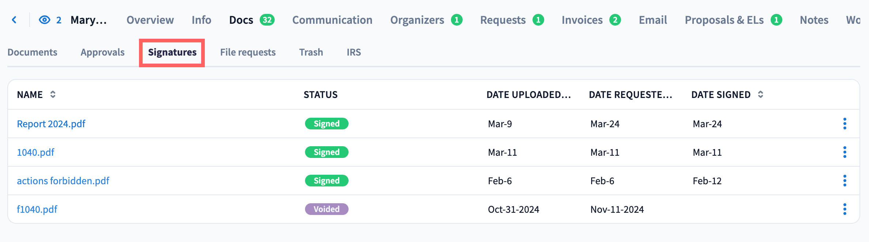Open kebab menu for 1040.pdf row
Viewport: 869px width, 242px height.
click(x=844, y=152)
